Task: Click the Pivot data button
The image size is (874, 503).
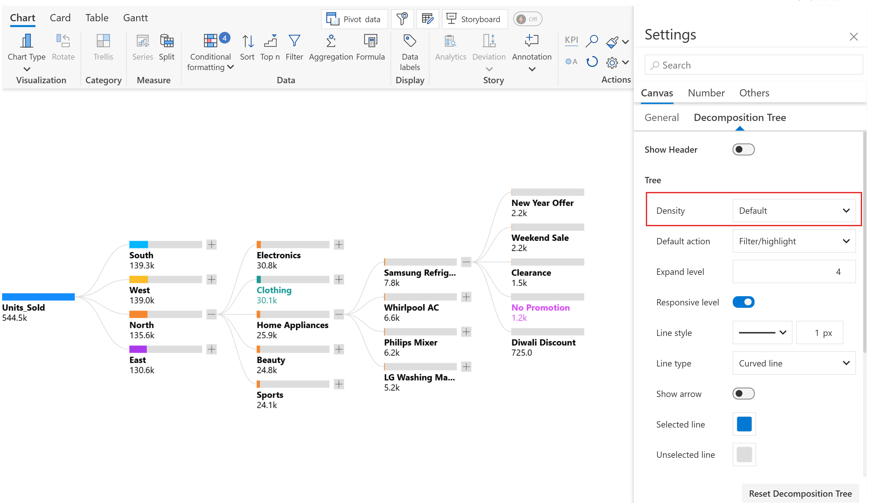Action: coord(354,19)
